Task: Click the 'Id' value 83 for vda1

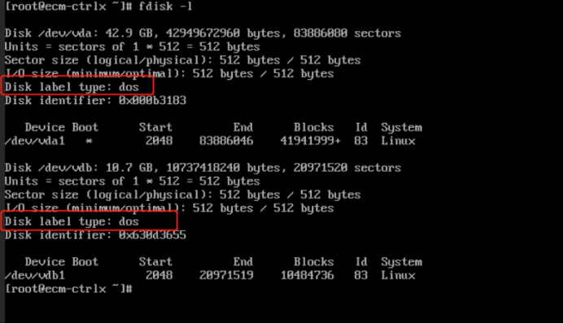Action: pos(361,141)
